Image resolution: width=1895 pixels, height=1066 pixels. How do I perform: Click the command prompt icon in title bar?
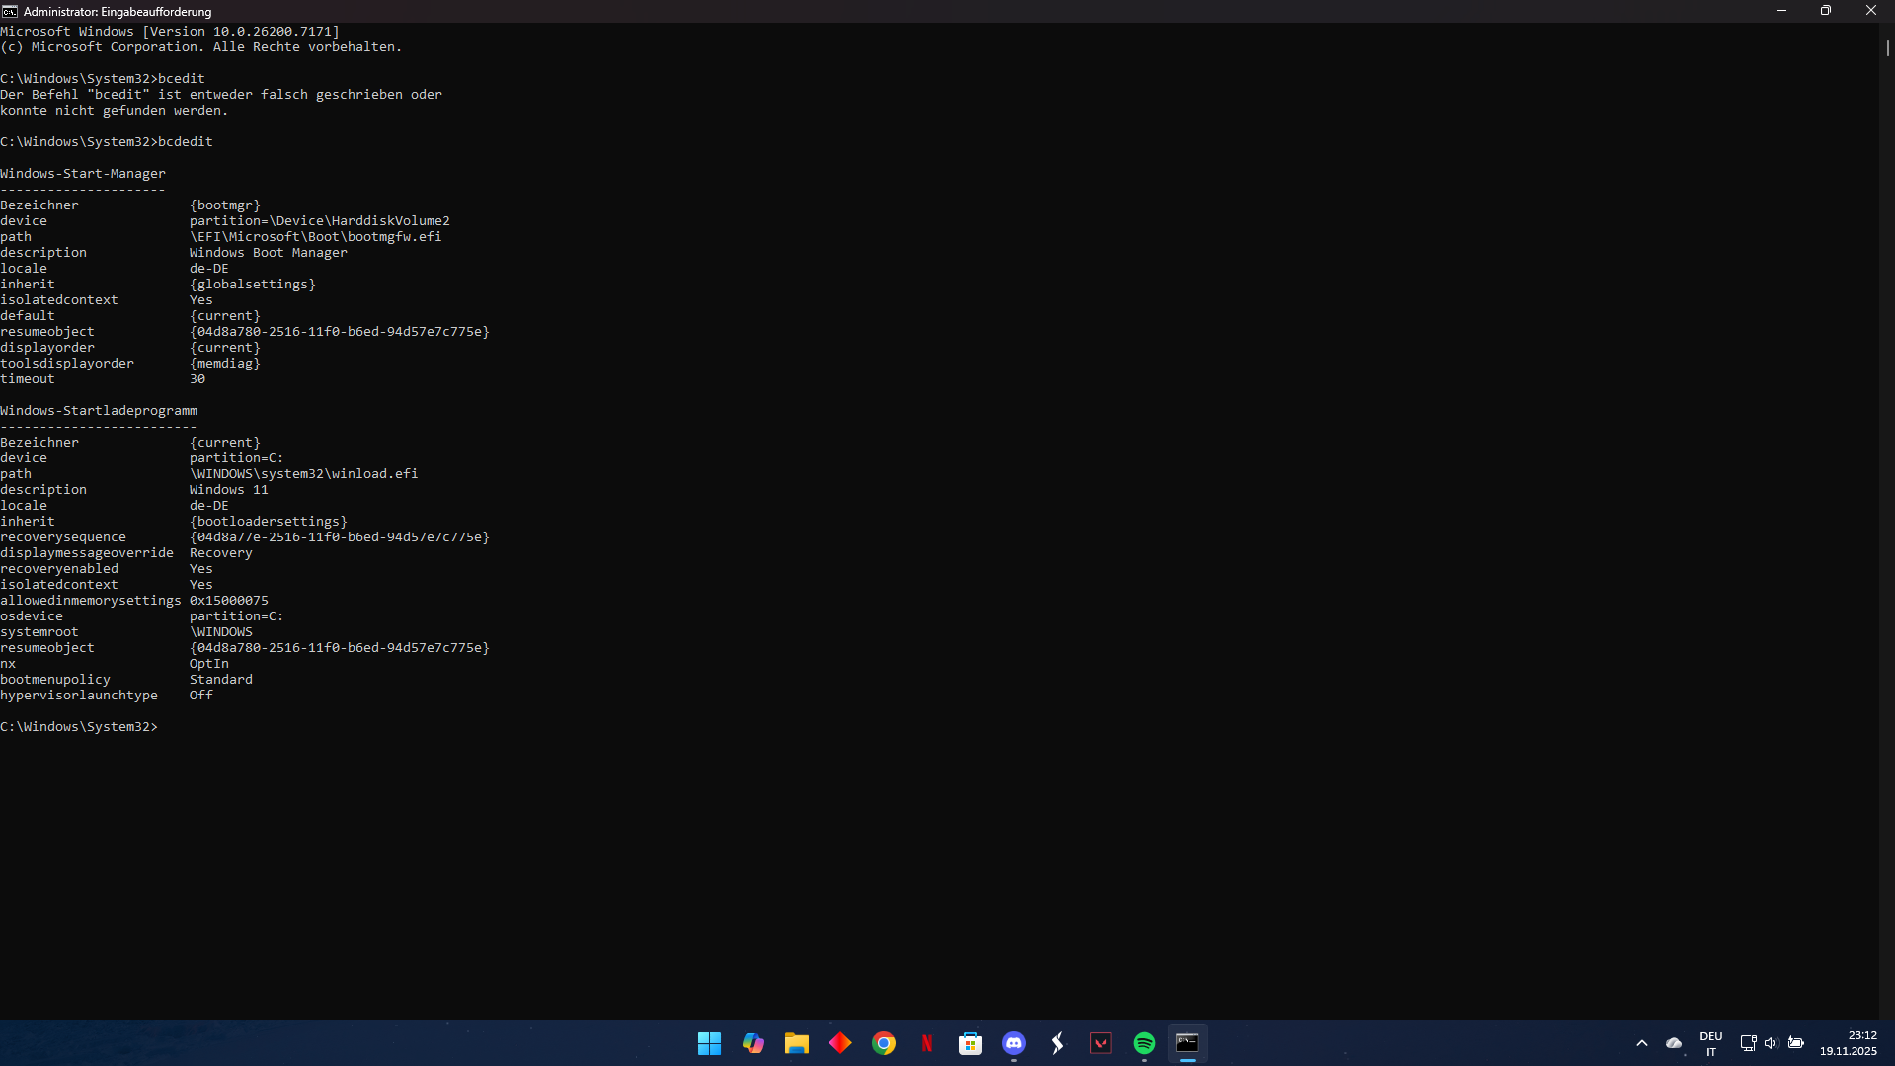[x=10, y=11]
